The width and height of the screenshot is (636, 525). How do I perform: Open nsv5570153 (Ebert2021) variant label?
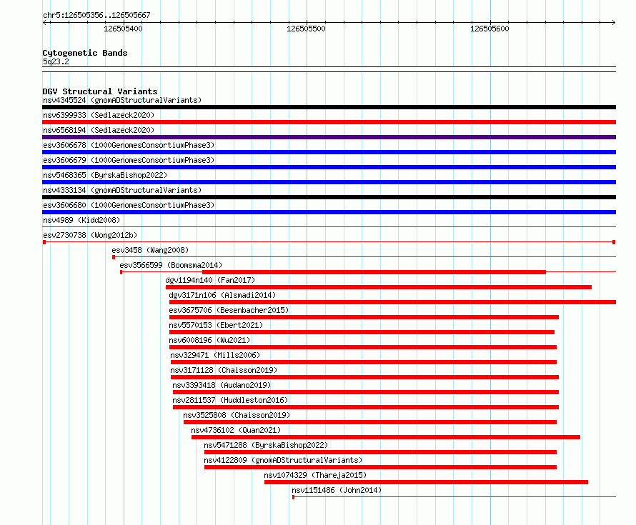click(x=216, y=325)
